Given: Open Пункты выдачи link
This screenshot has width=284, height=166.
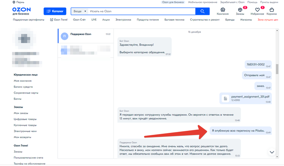Looking at the screenshot, I should click(269, 2).
